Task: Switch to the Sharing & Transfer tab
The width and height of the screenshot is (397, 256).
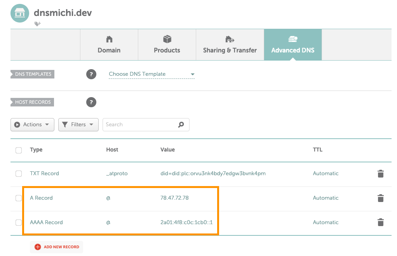Action: pyautogui.click(x=230, y=45)
